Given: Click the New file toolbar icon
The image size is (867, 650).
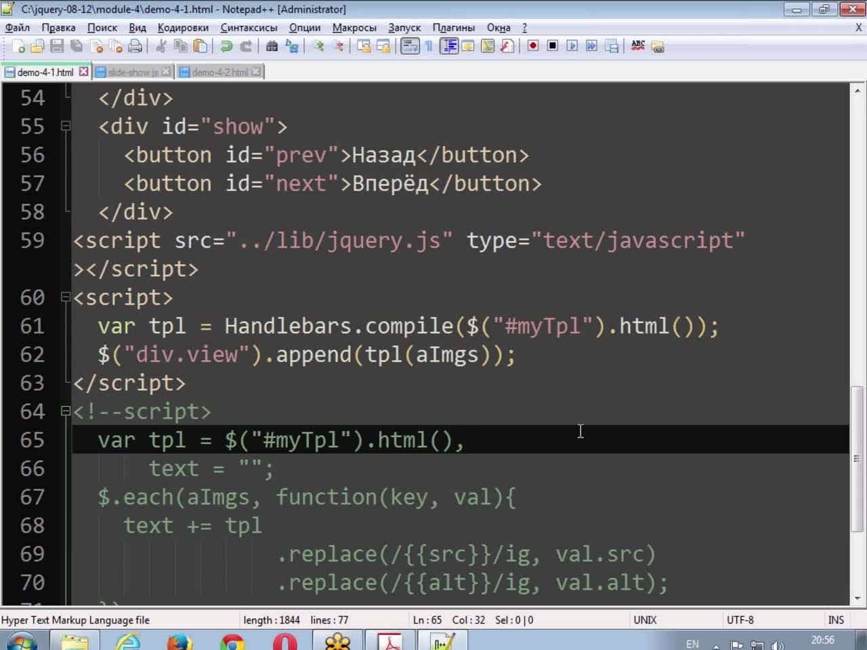Looking at the screenshot, I should click(18, 46).
